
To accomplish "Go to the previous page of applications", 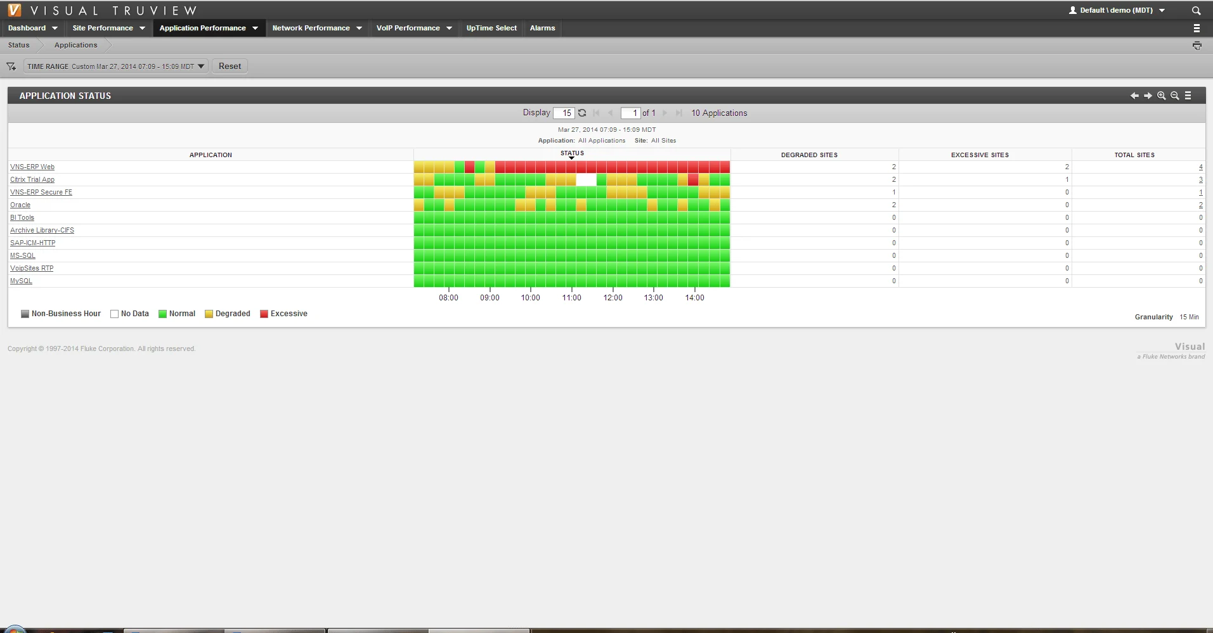I will (610, 113).
